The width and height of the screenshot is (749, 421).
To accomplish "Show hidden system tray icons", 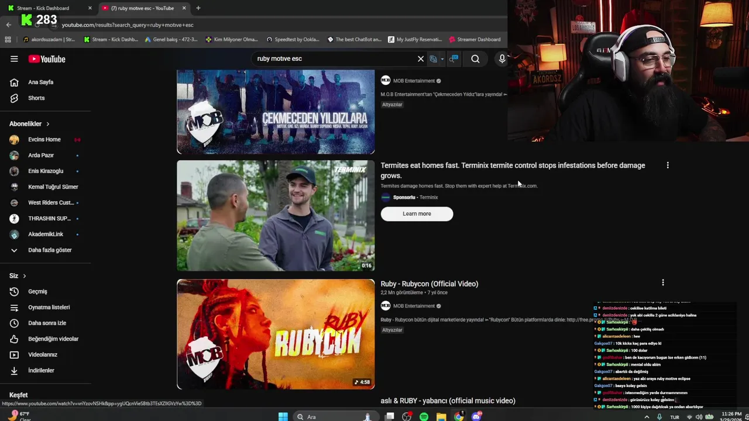I will tap(647, 417).
